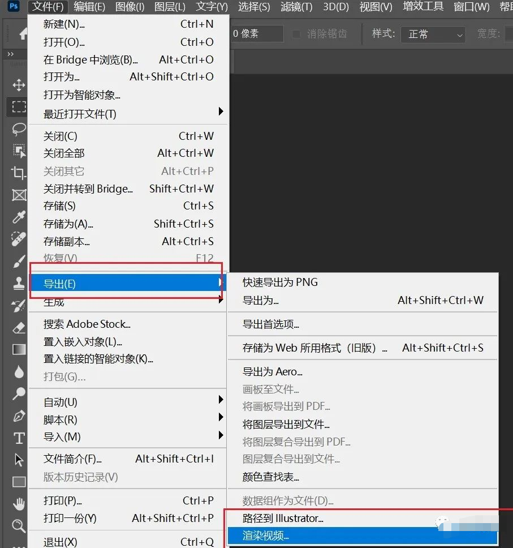Toggle the 消除锯齿 anti-alias checkbox
This screenshot has height=548, width=513.
tap(296, 34)
